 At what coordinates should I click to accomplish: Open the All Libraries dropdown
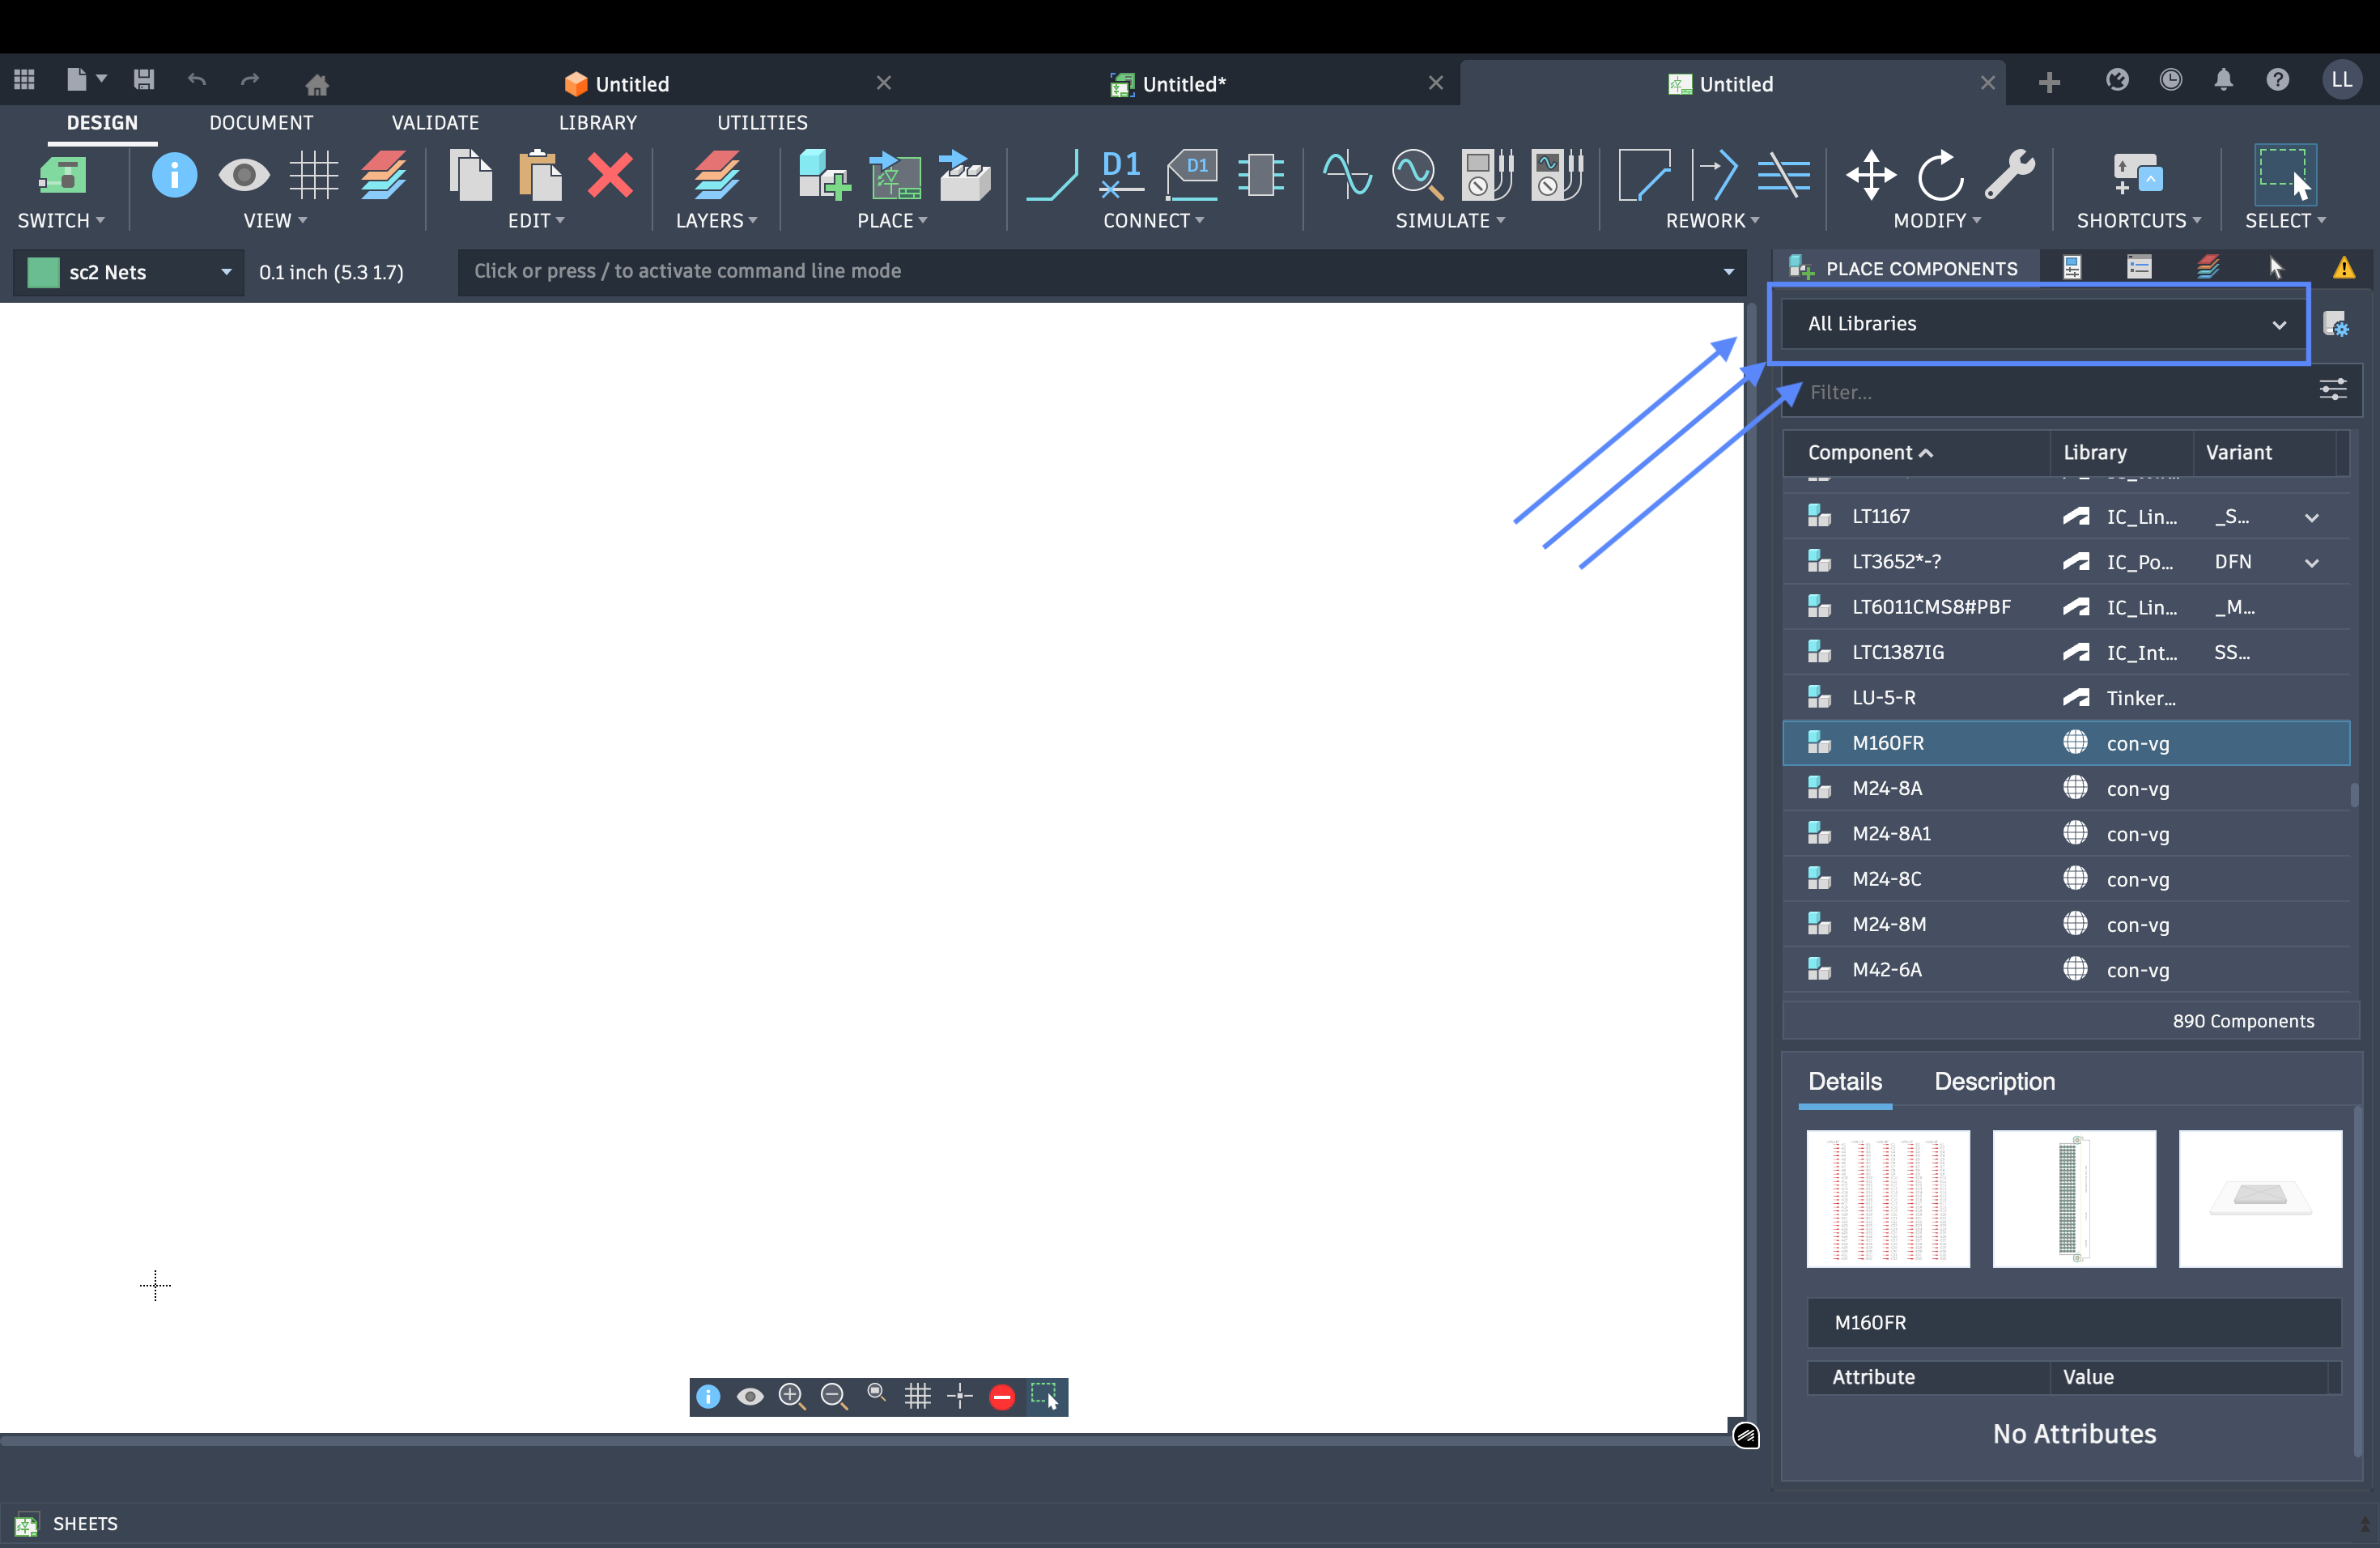click(2040, 323)
